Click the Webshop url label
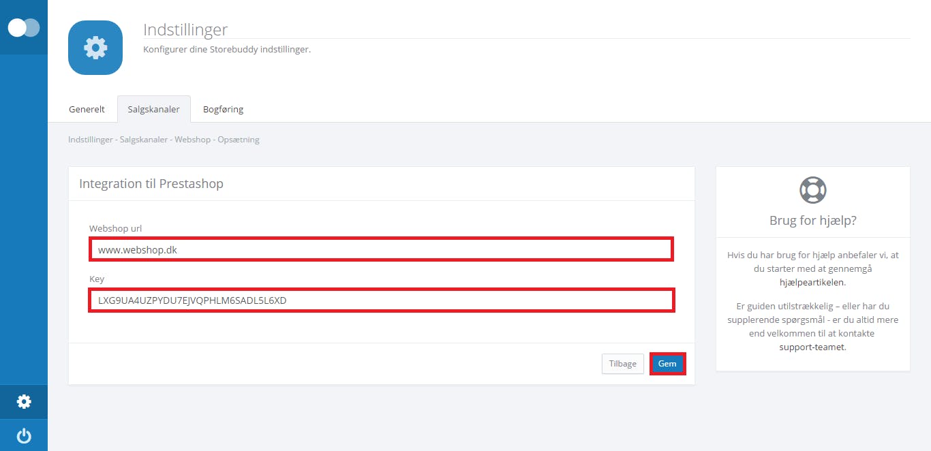The width and height of the screenshot is (931, 451). (115, 228)
